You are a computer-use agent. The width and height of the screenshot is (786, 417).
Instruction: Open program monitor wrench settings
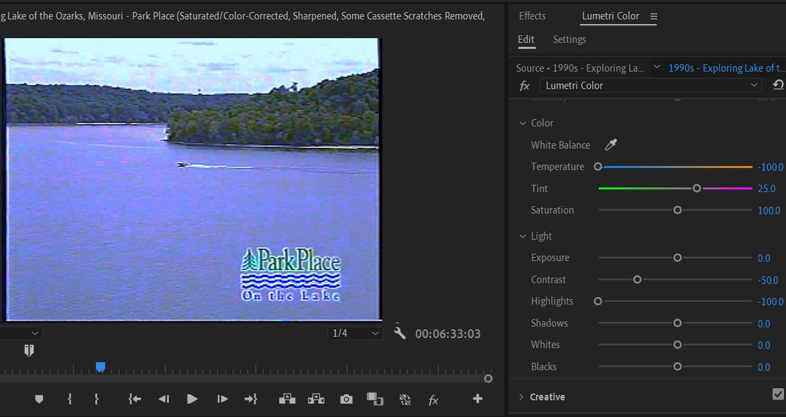click(x=400, y=333)
